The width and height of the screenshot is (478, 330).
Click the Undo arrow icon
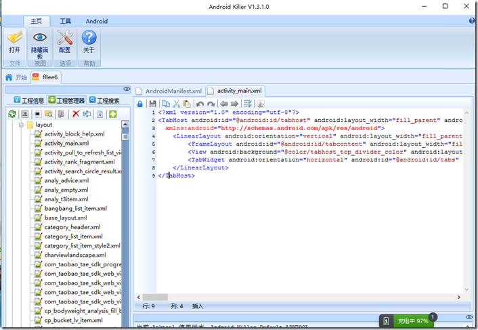pyautogui.click(x=200, y=104)
